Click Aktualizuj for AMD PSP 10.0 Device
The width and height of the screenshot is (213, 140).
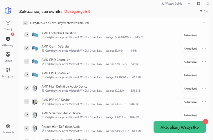point(190,102)
